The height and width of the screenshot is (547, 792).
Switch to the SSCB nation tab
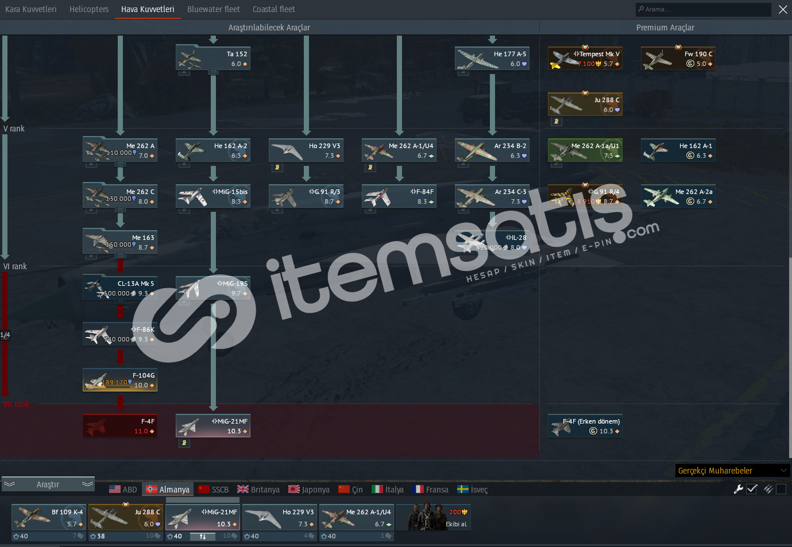214,490
